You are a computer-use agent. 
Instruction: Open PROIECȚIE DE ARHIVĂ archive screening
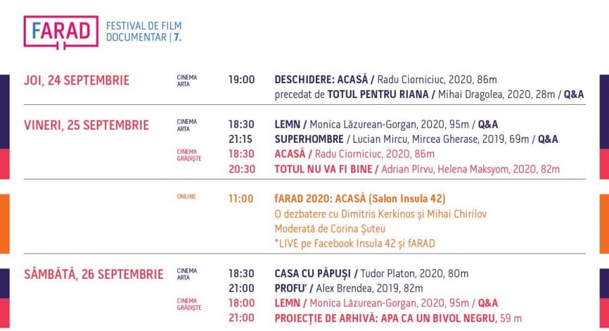coord(398,318)
